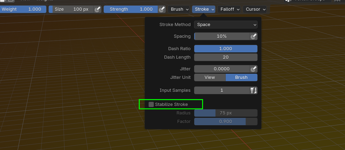Open the Cursor settings popover
This screenshot has width=345, height=150.
click(255, 9)
